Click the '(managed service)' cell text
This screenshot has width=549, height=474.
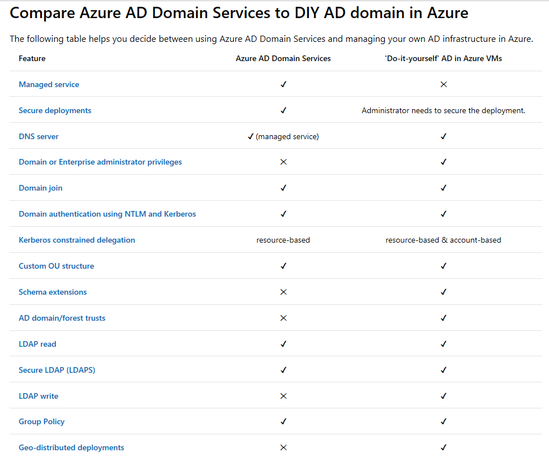coord(288,136)
